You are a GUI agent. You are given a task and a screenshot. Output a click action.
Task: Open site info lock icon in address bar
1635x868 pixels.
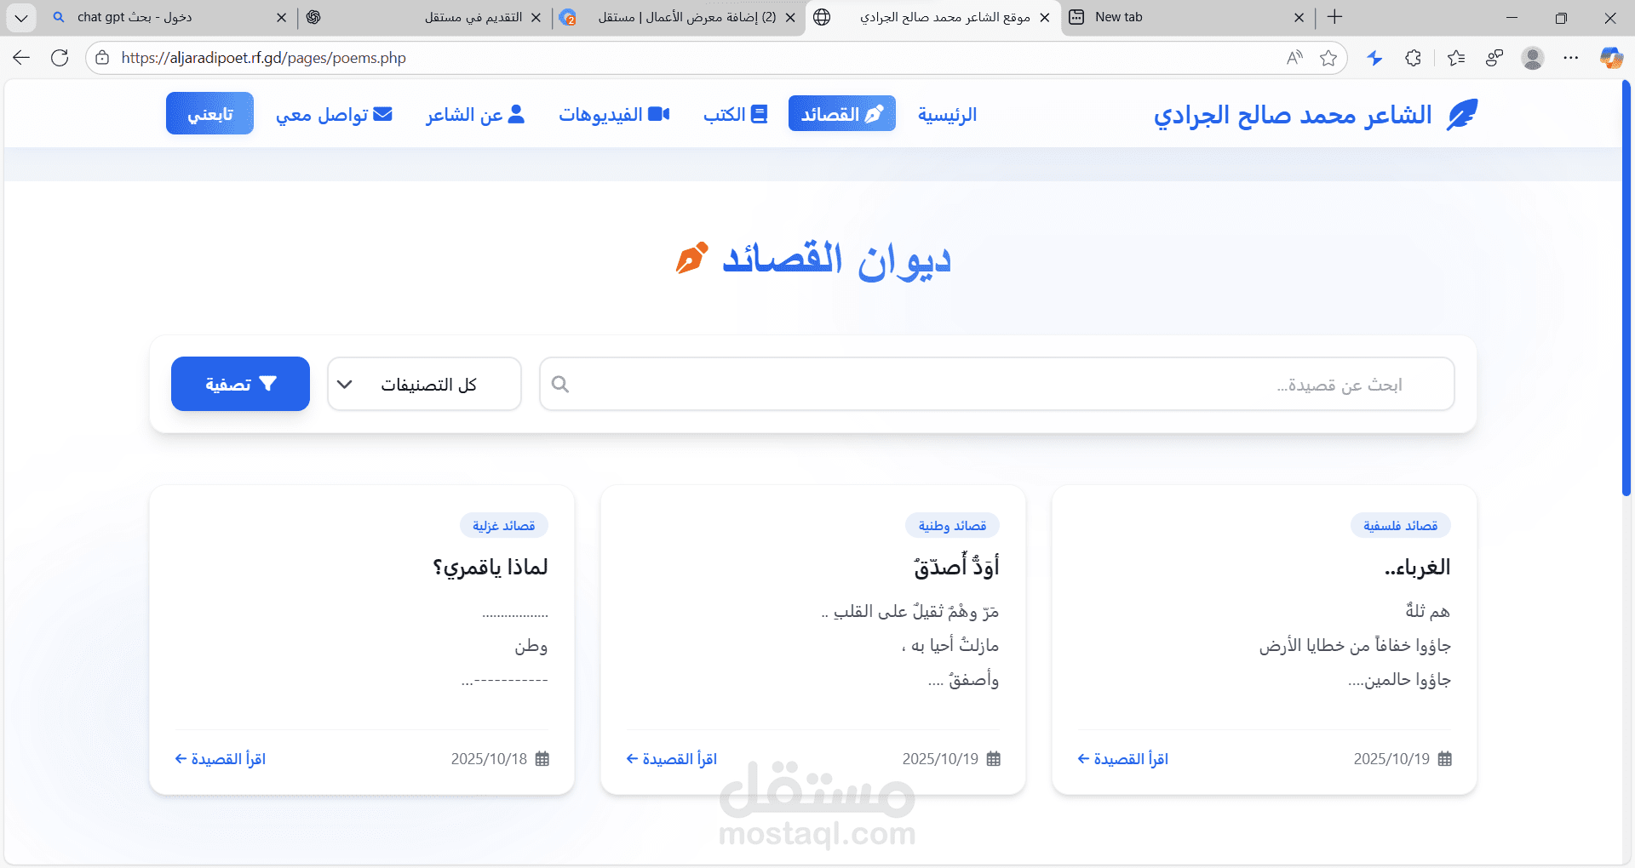point(102,58)
